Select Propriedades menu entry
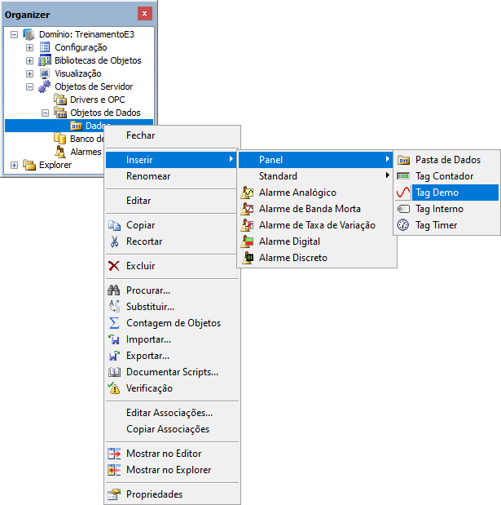The image size is (501, 505). (154, 494)
